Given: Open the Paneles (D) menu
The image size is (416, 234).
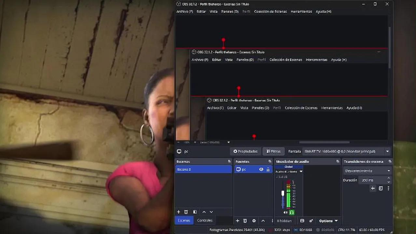Looking at the screenshot, I should point(230,11).
